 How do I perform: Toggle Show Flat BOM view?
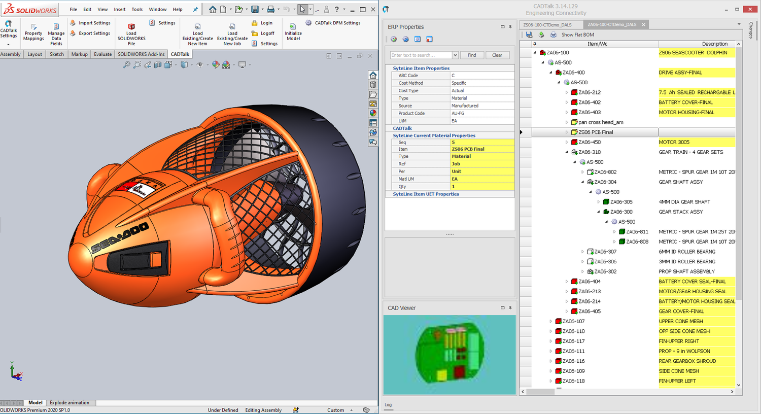click(x=577, y=35)
